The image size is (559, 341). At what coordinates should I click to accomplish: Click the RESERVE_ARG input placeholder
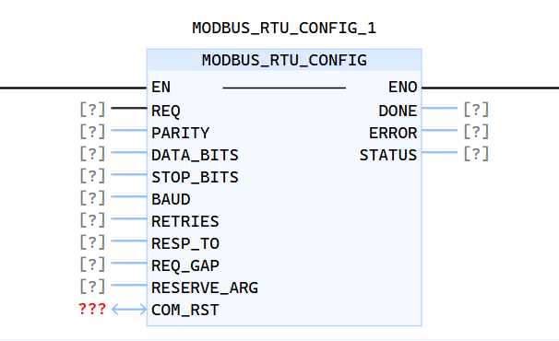pyautogui.click(x=92, y=286)
